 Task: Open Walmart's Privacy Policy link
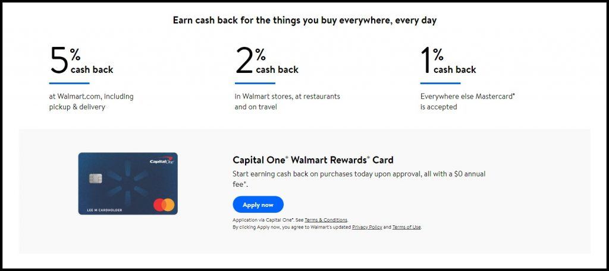[367, 227]
